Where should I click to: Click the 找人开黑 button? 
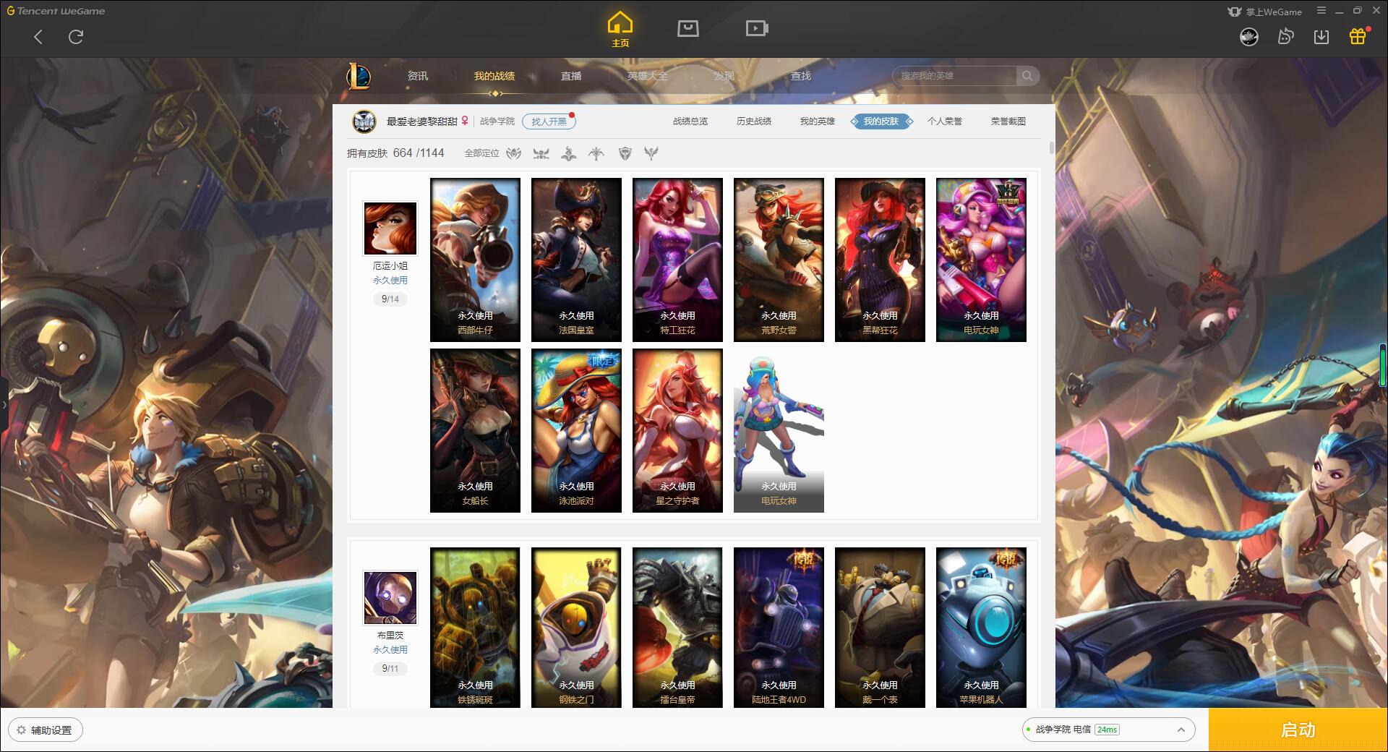(549, 121)
